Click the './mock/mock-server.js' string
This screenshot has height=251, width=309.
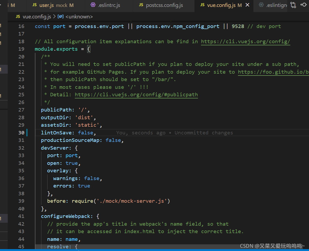click(132, 201)
